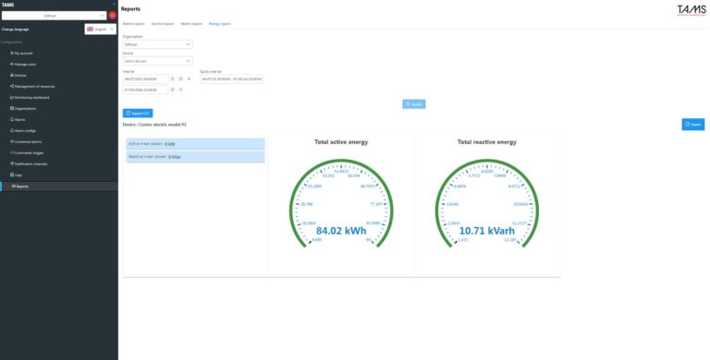Viewport: 710px width, 360px height.
Task: Click the Quick interval range field
Action: coord(231,78)
